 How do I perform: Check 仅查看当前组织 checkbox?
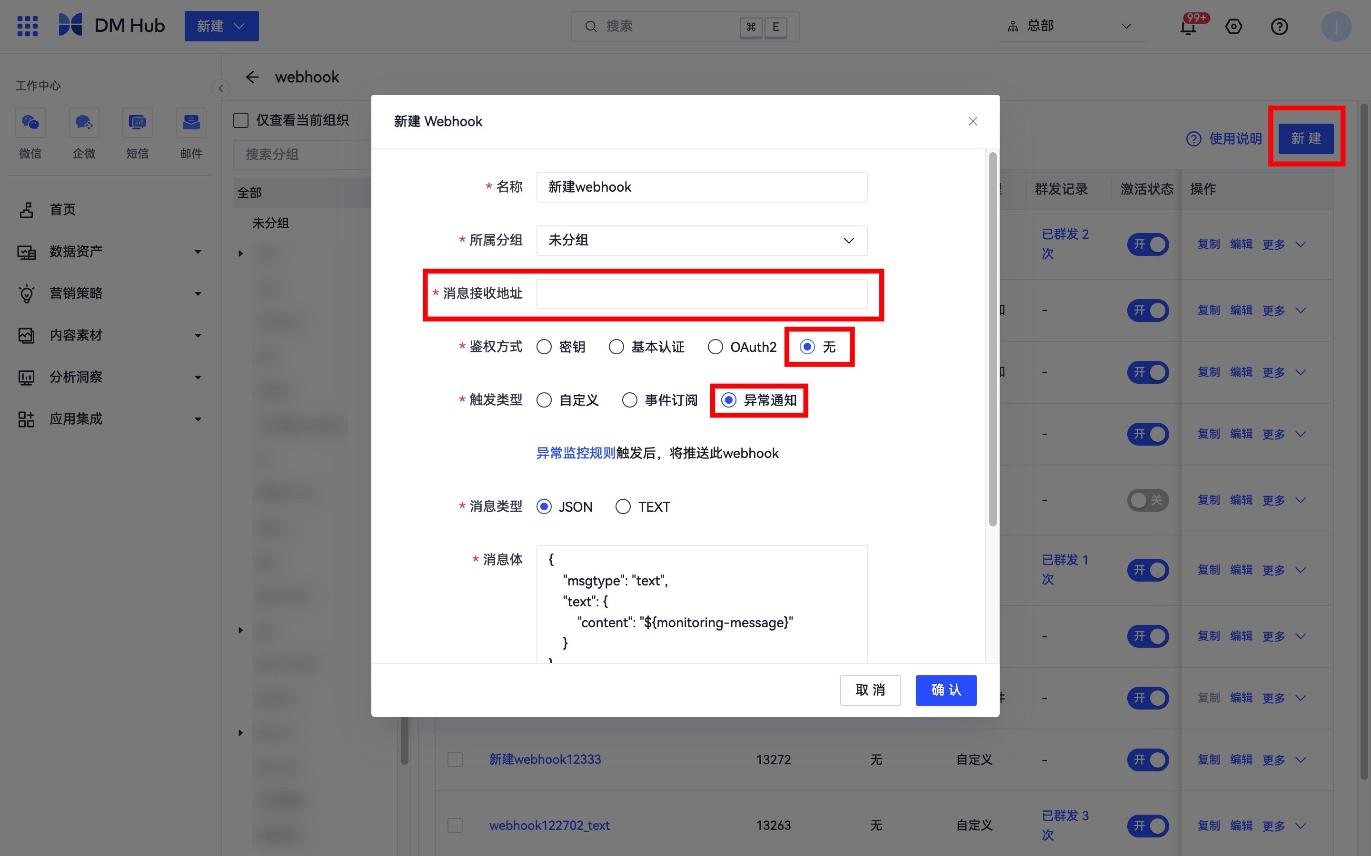[241, 121]
